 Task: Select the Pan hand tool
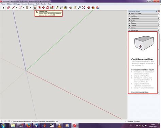point(75,7)
